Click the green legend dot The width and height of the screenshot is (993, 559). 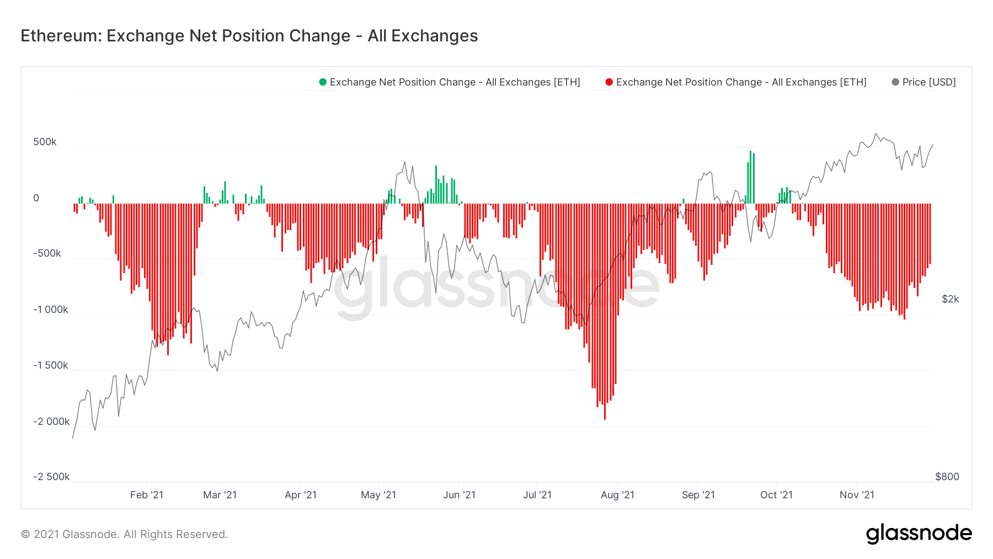323,82
